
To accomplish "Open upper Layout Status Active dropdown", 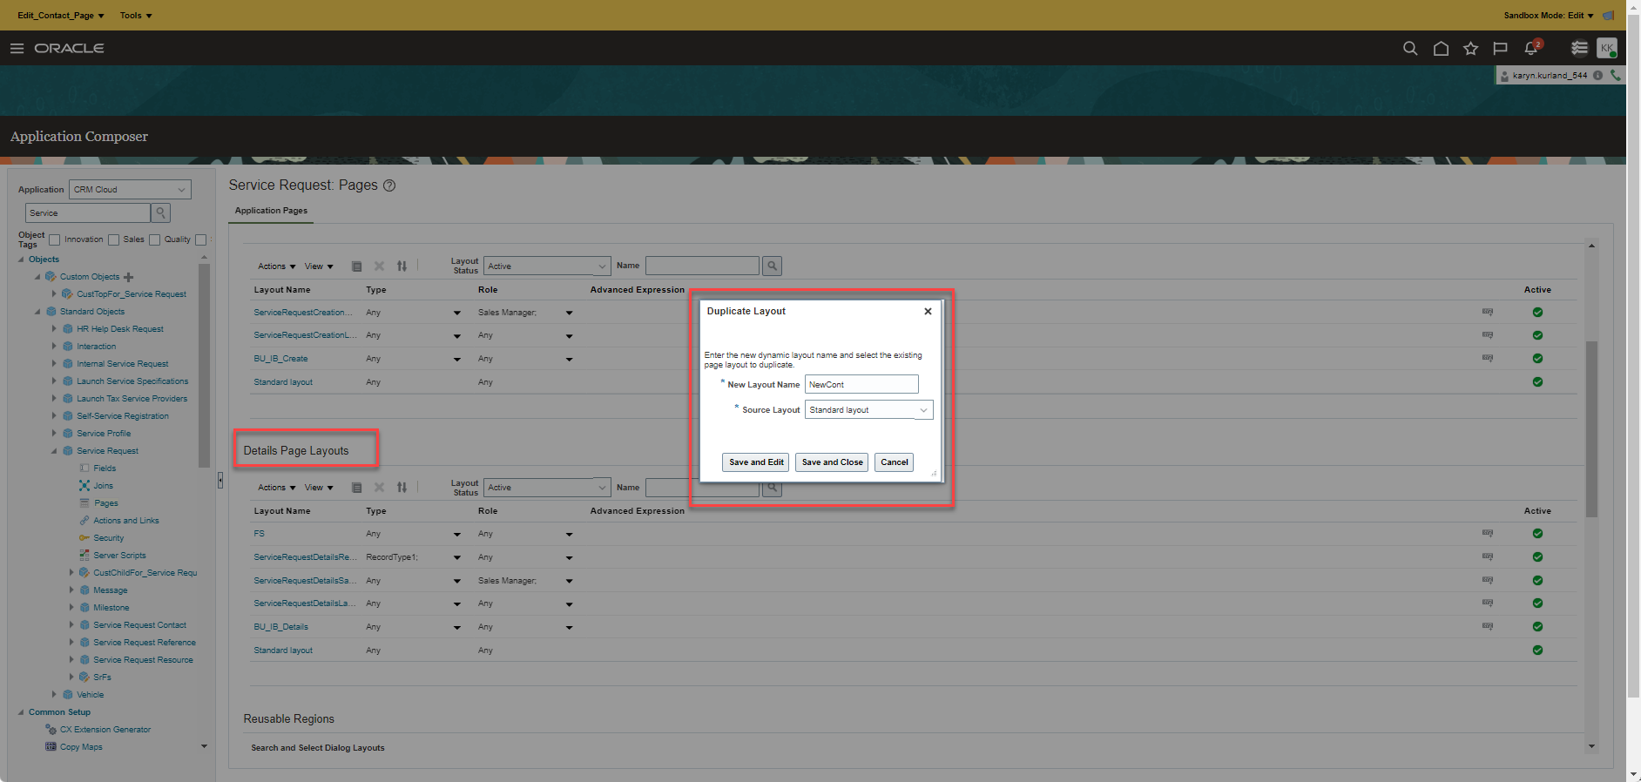I will [x=546, y=266].
